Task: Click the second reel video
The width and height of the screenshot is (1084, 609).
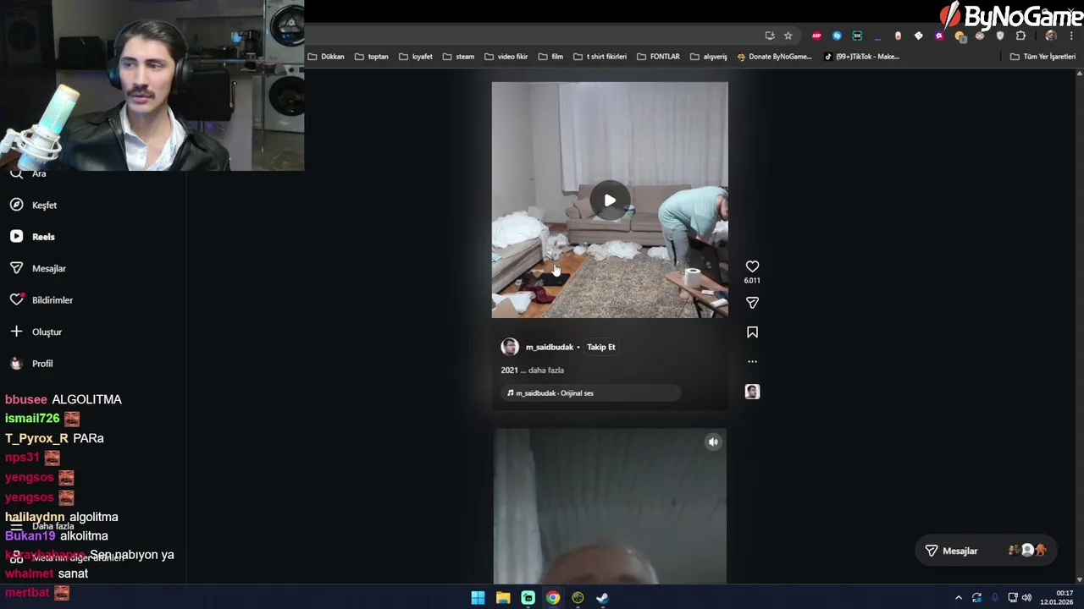Action: click(610, 507)
